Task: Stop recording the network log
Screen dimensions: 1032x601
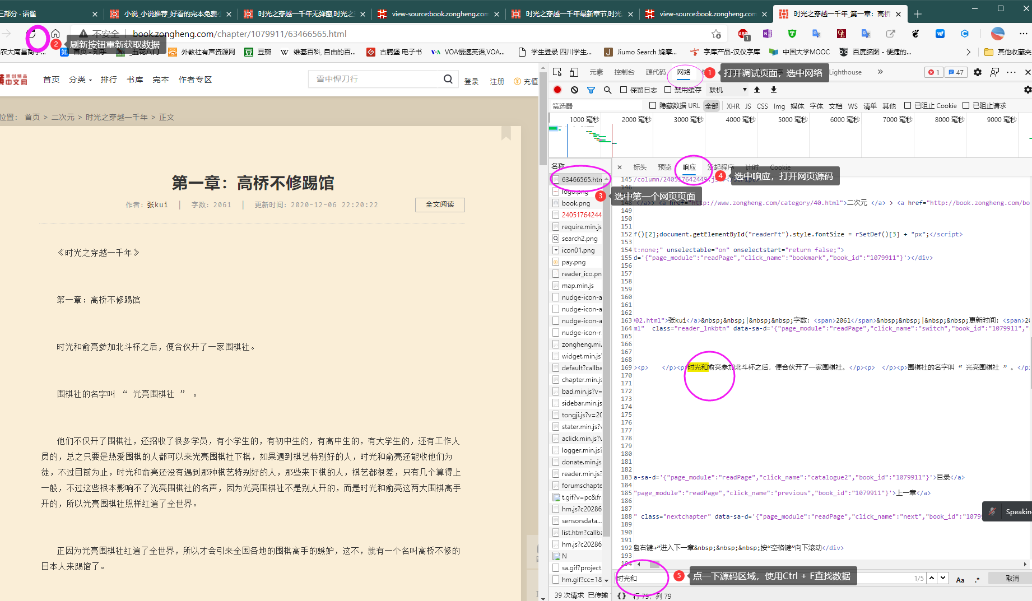Action: click(x=557, y=90)
